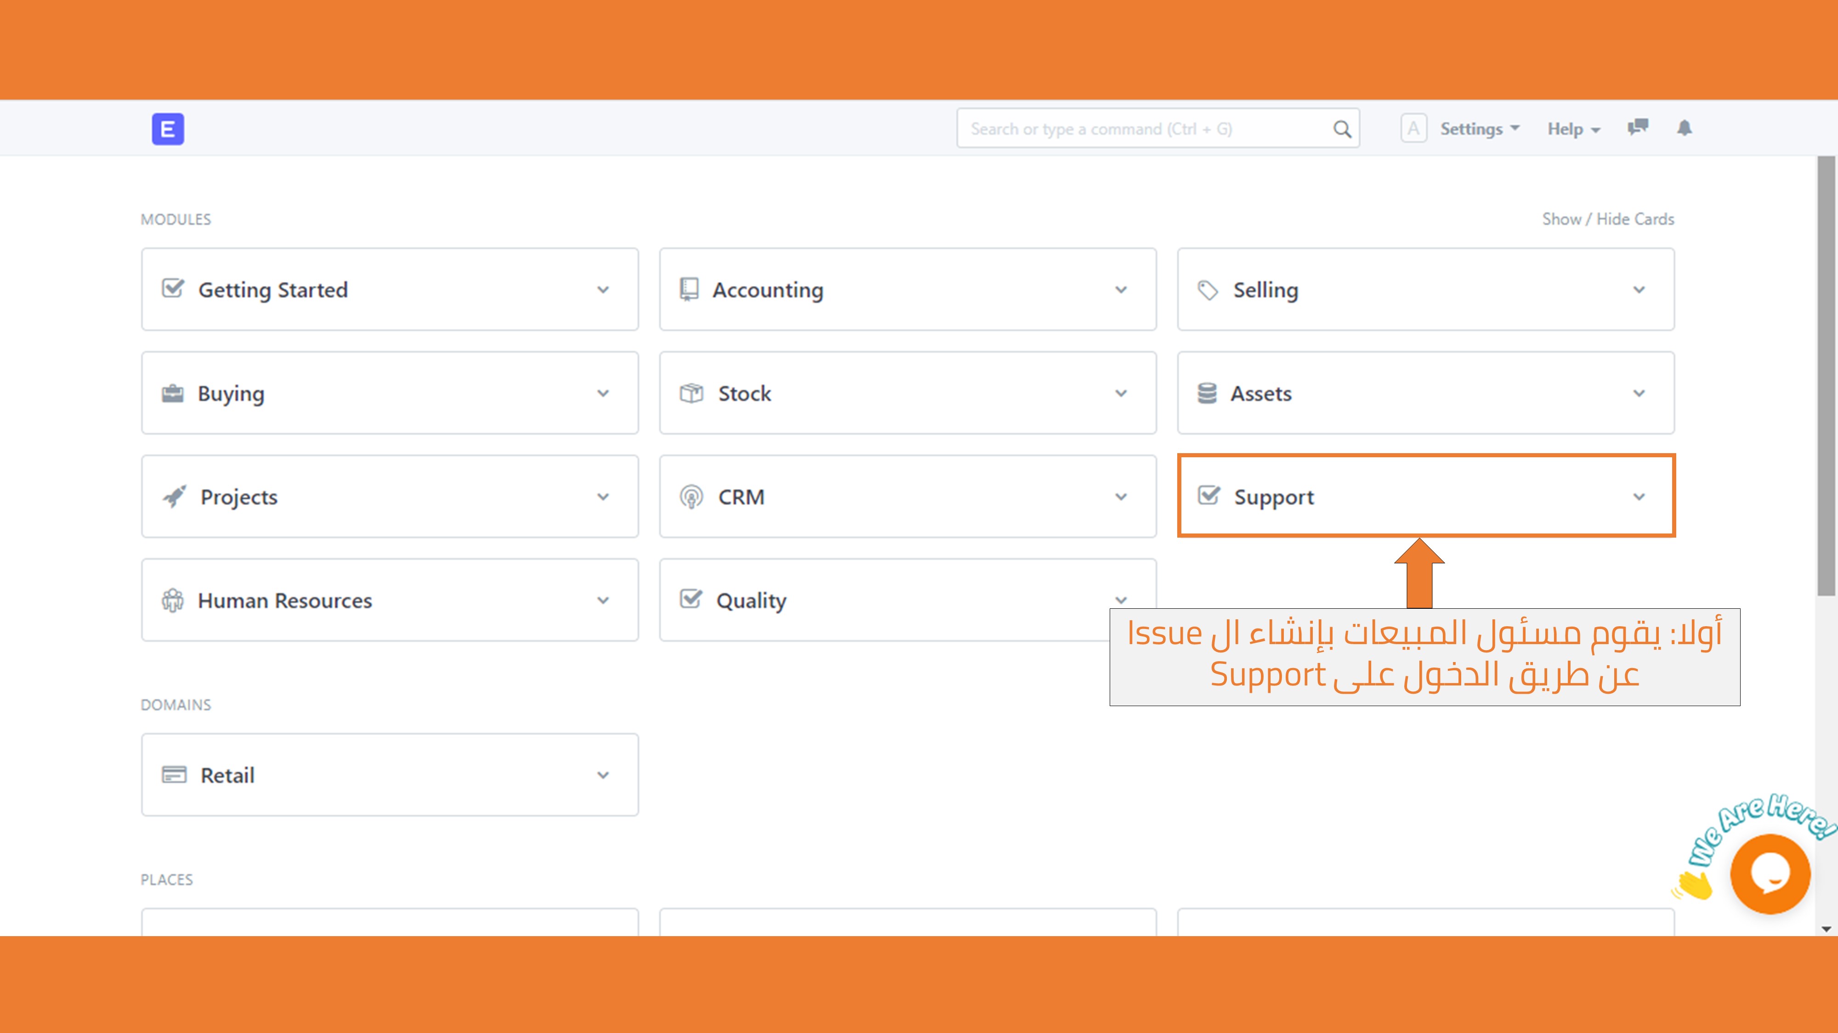Screen dimensions: 1838x1033
Task: Click the Selling tag icon
Action: (1207, 290)
